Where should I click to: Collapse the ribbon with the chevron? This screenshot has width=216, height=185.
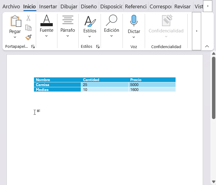pyautogui.click(x=207, y=46)
